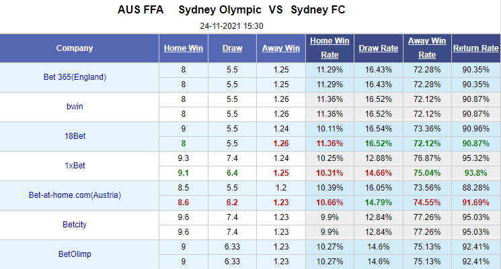Viewport: 501px width, 269px height.
Task: Click the match date 24-11-2021 15:30
Action: [231, 26]
